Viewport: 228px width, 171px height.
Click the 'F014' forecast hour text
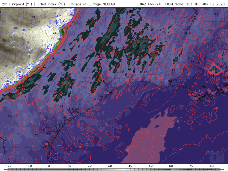point(169,4)
